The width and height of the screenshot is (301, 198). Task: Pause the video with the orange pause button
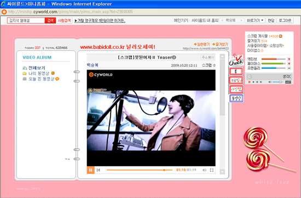point(91,170)
